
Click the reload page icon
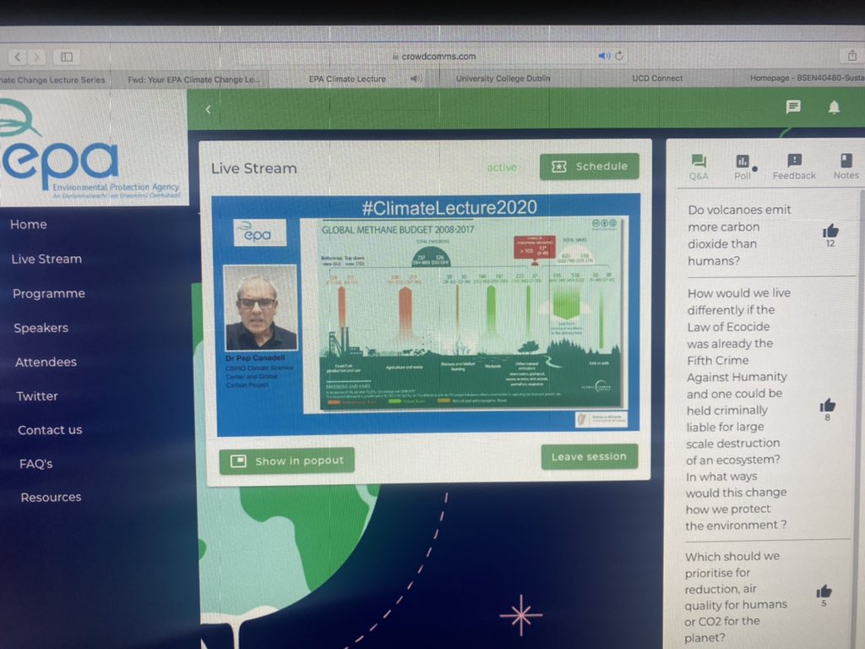[619, 56]
